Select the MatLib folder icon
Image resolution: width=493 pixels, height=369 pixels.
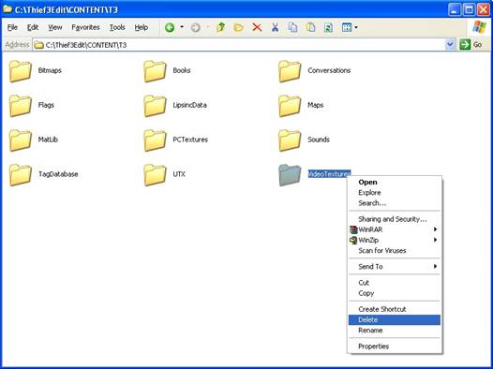(21, 140)
